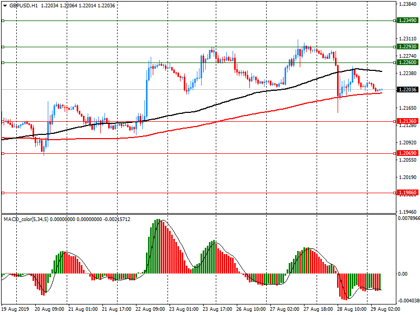The height and width of the screenshot is (315, 420).
Task: Select the 1.20690 red level label
Action: point(407,153)
